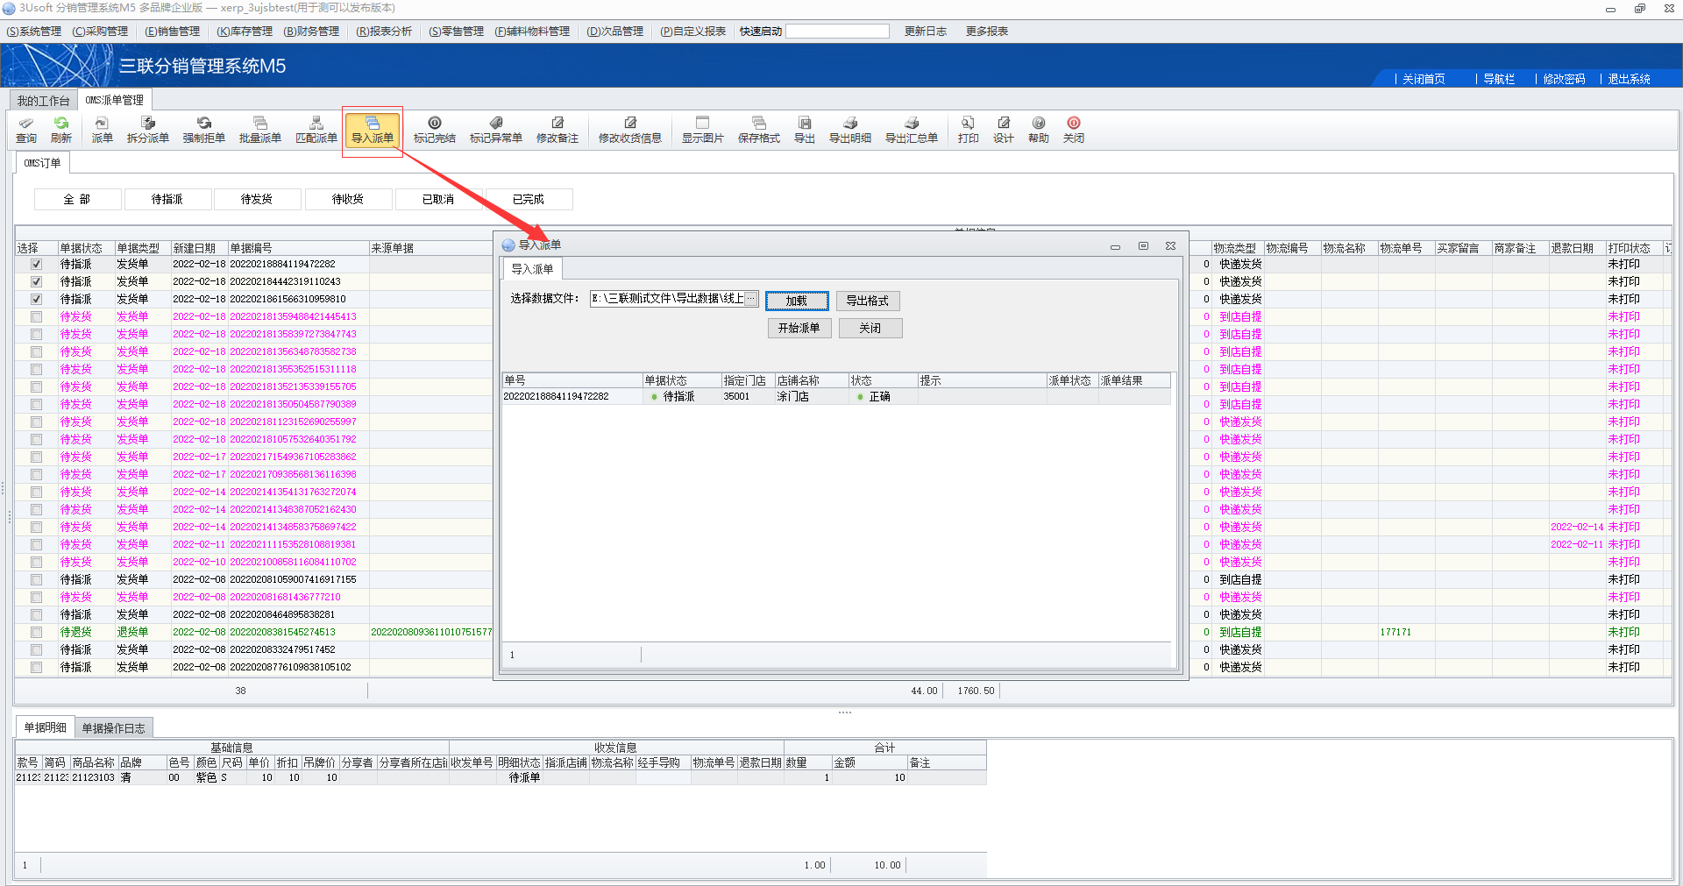Refresh the list with 刷新 icon

pyautogui.click(x=61, y=130)
